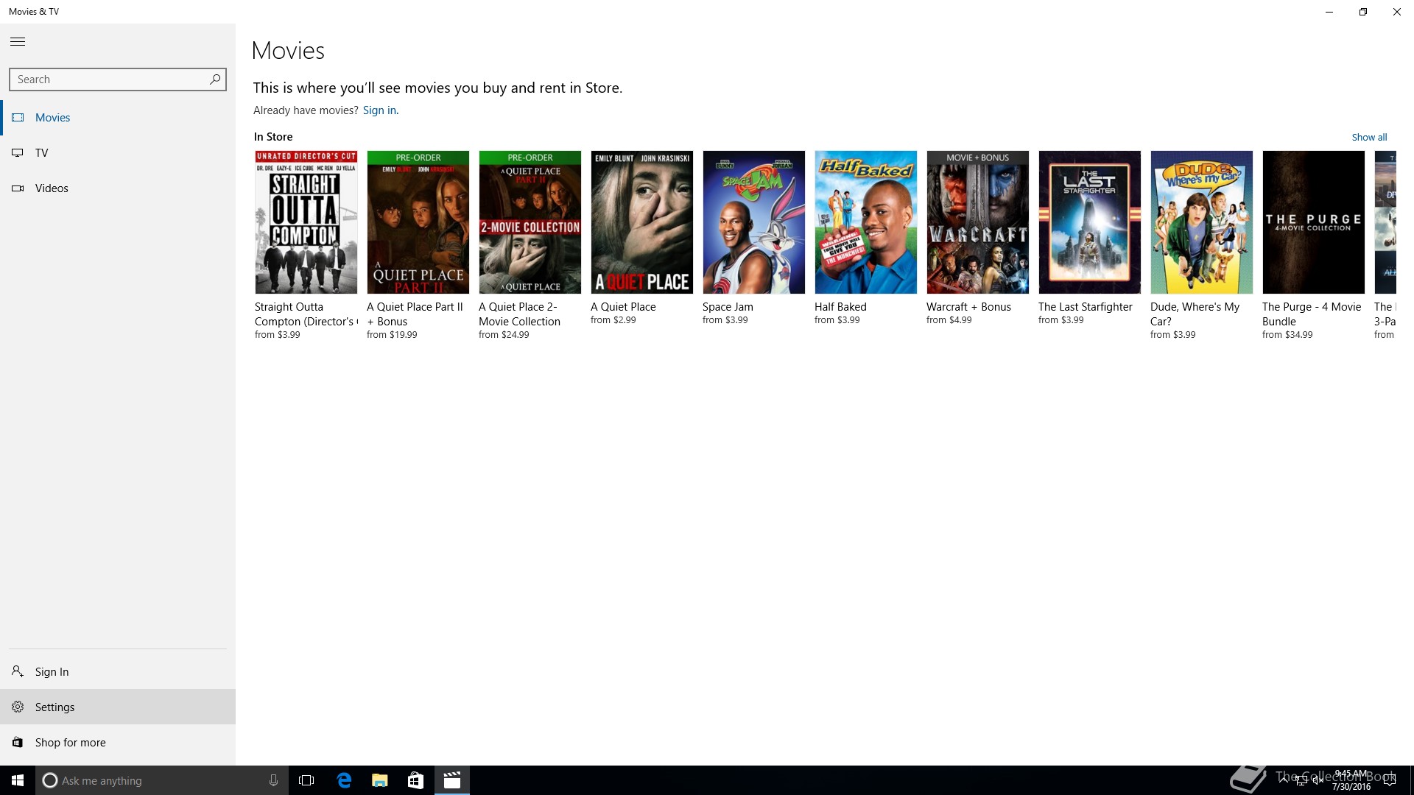Click the Cortana microphone icon
1414x795 pixels.
[x=273, y=780]
